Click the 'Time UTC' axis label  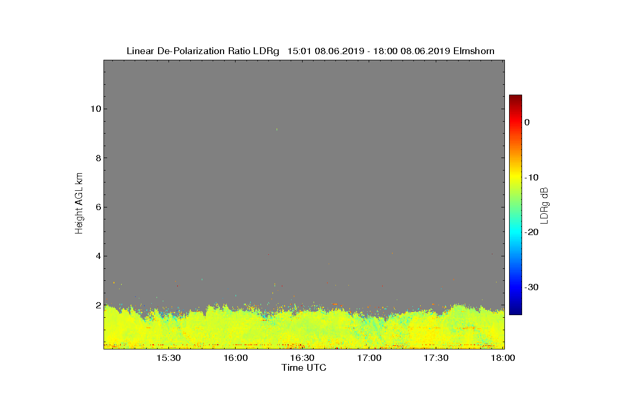click(x=304, y=368)
